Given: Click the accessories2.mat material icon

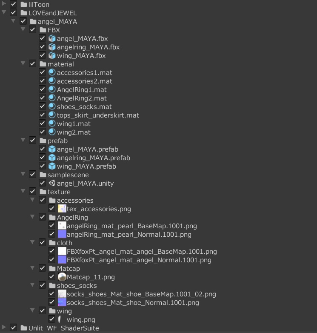Looking at the screenshot, I should click(x=52, y=81).
